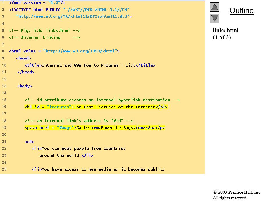Click the highlighted h1 id features line
This screenshot has width=271, height=203.
point(96,107)
